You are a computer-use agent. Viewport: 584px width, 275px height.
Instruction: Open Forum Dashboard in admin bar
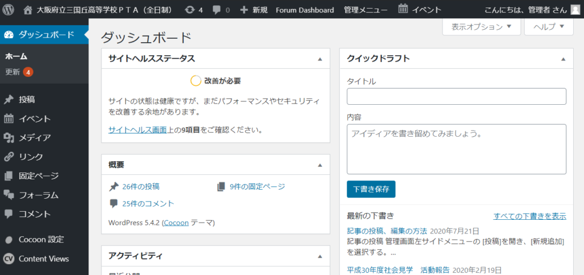click(305, 10)
